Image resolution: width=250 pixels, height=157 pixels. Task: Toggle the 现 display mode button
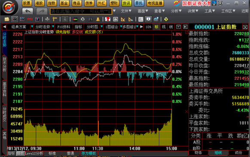(164, 27)
